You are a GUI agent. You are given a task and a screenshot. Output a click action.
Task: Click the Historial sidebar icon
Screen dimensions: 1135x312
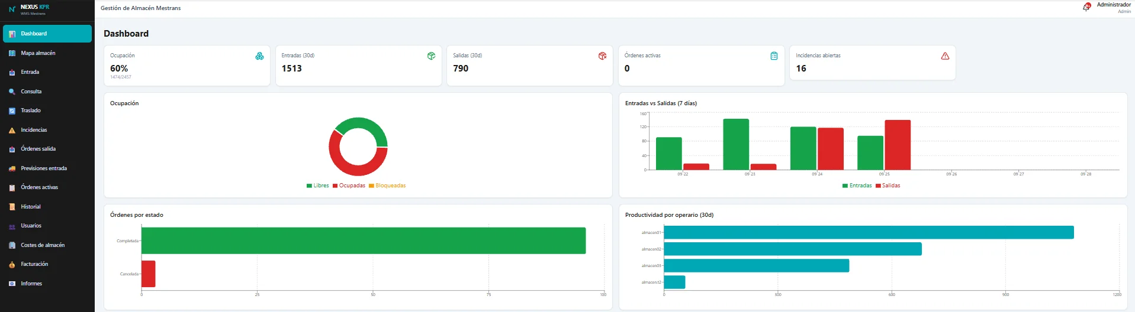(x=12, y=207)
